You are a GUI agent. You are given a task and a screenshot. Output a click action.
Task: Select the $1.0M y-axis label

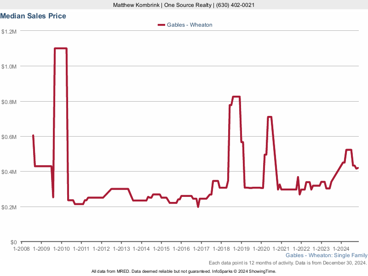pyautogui.click(x=9, y=66)
